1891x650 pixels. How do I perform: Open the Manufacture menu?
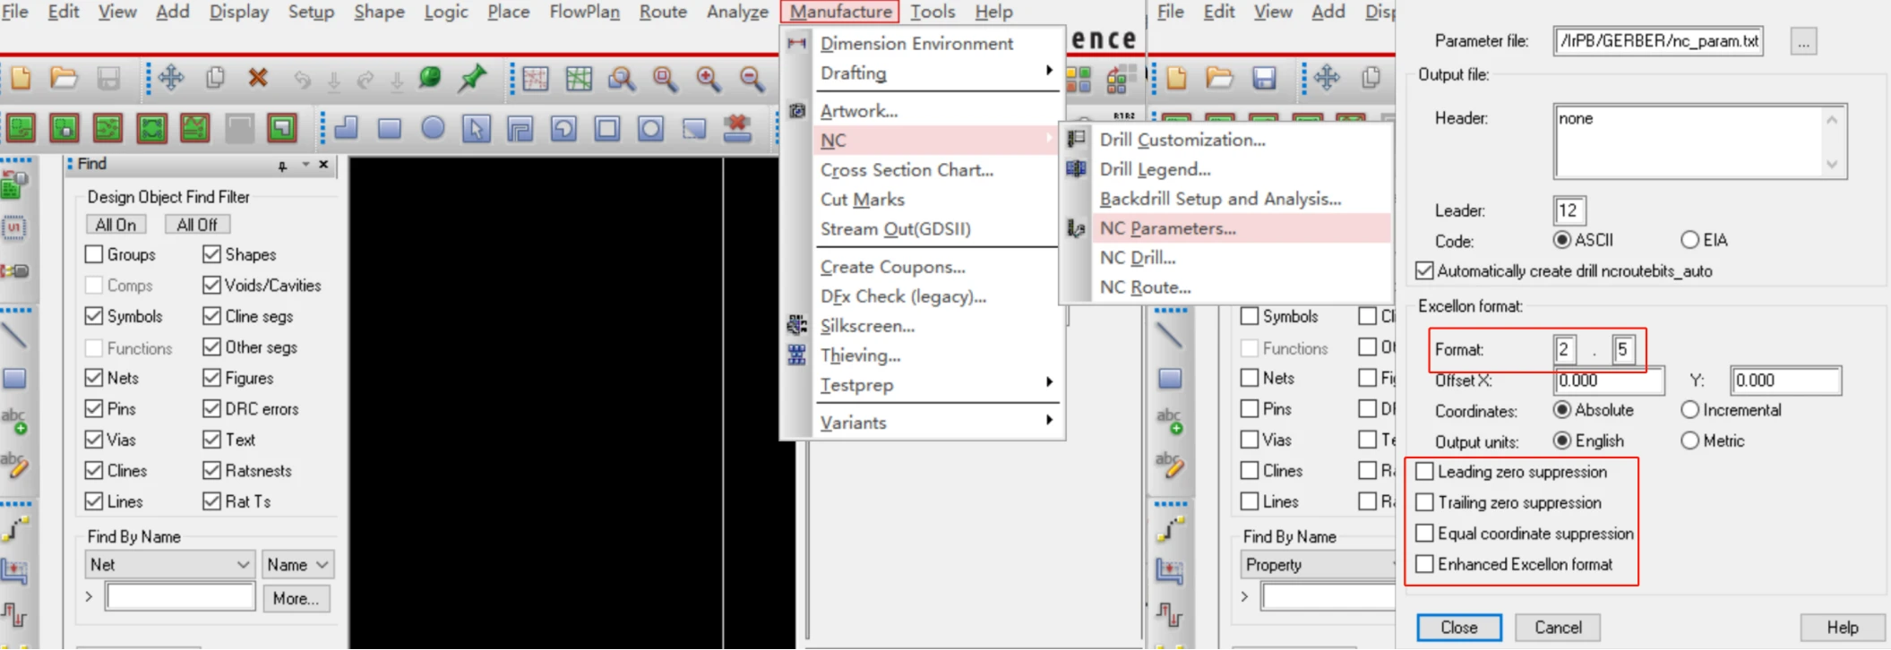[x=840, y=12]
